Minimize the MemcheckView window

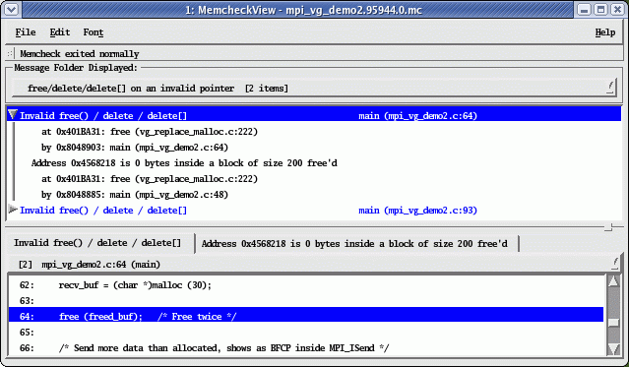[584, 9]
